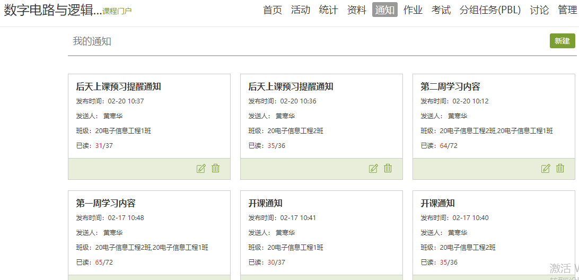
Task: Delete the 第二周学习内容 notice
Action: (560, 169)
